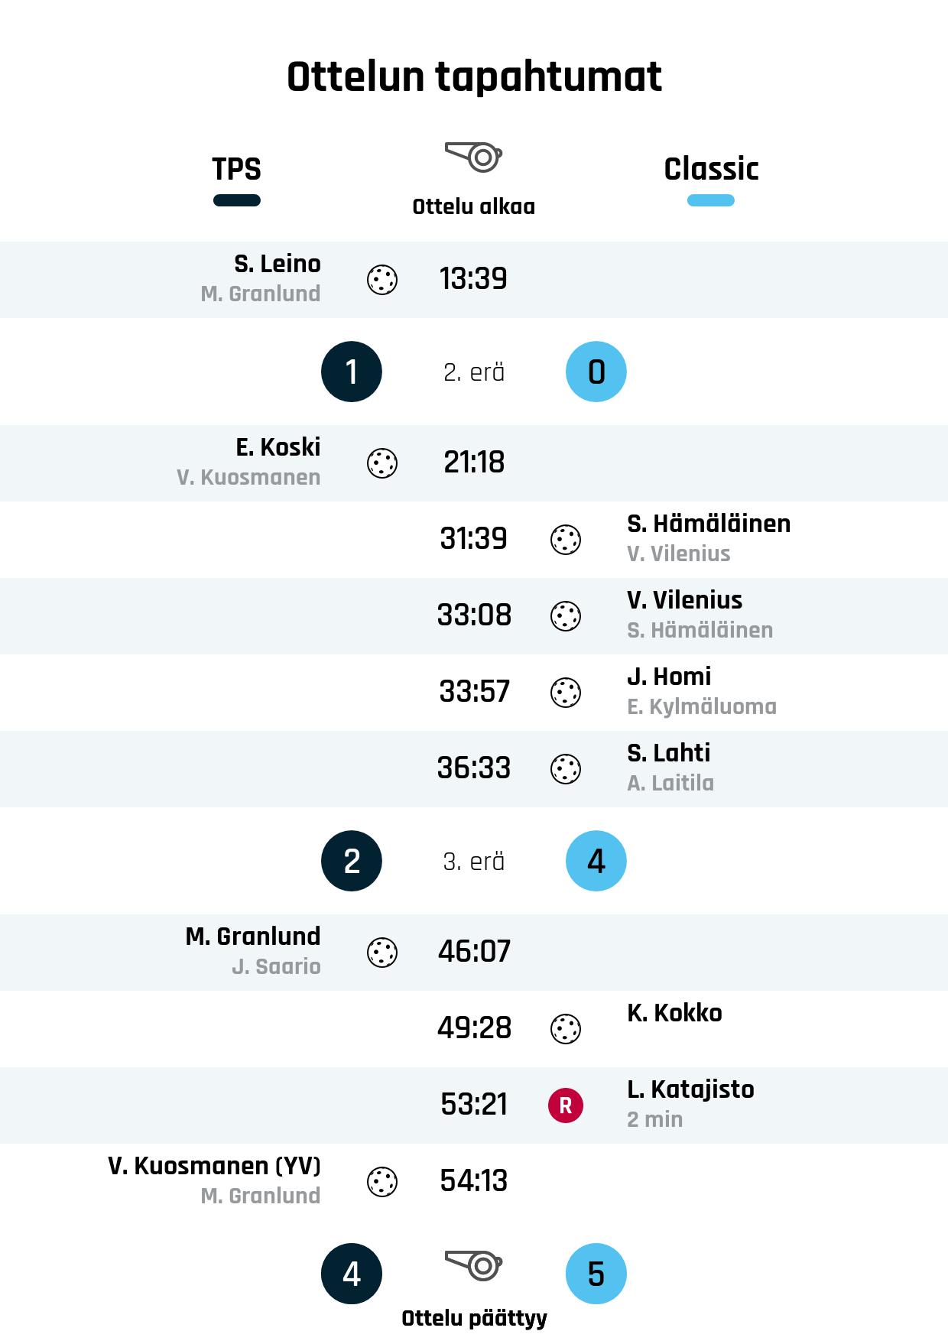Click the 2. erä period label
Screen dimensions: 948x1344
click(474, 372)
